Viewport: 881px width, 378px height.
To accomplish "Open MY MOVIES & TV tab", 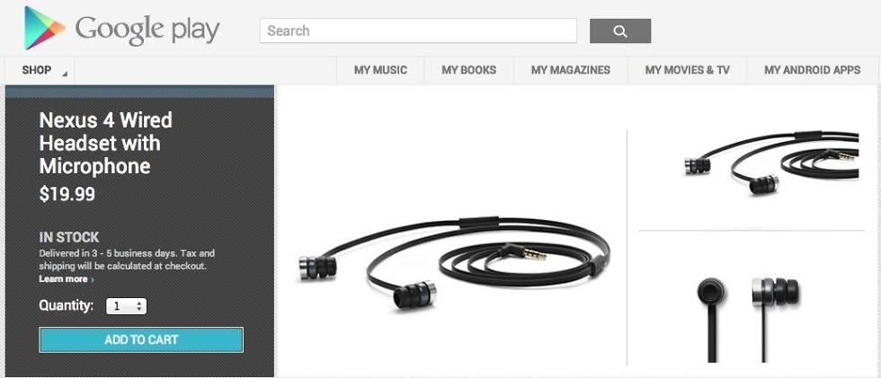I will 687,70.
